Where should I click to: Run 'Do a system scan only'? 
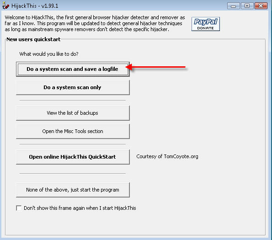pos(73,87)
